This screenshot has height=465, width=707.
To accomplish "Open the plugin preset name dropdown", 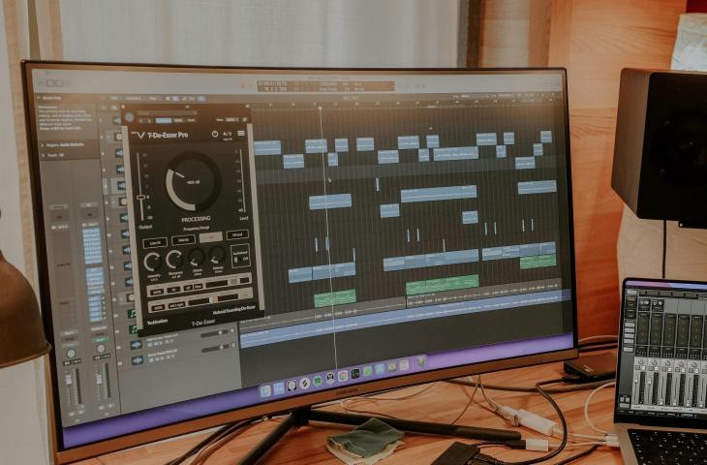I will point(167,113).
